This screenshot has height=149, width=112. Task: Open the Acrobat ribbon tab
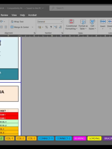(32, 15)
